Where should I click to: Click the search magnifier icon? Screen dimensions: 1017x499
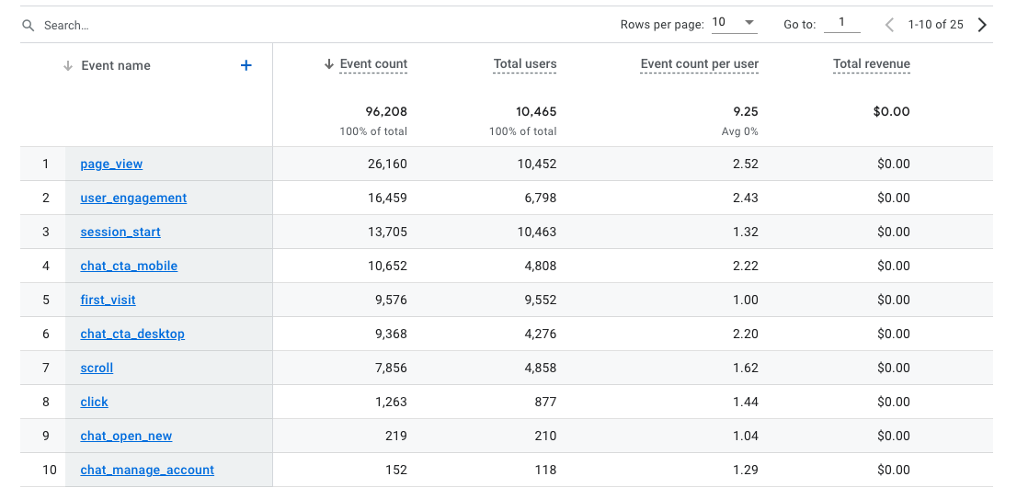pos(29,26)
